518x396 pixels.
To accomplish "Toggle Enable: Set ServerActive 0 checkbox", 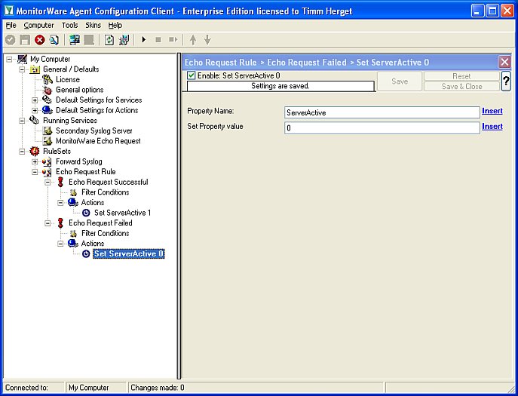I will click(191, 75).
